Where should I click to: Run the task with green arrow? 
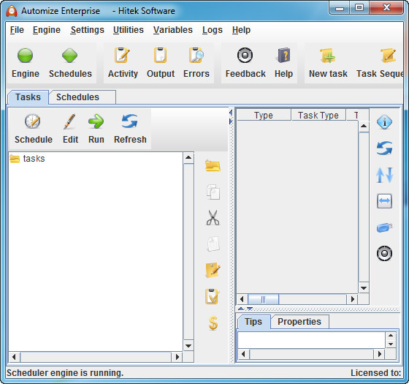click(96, 121)
